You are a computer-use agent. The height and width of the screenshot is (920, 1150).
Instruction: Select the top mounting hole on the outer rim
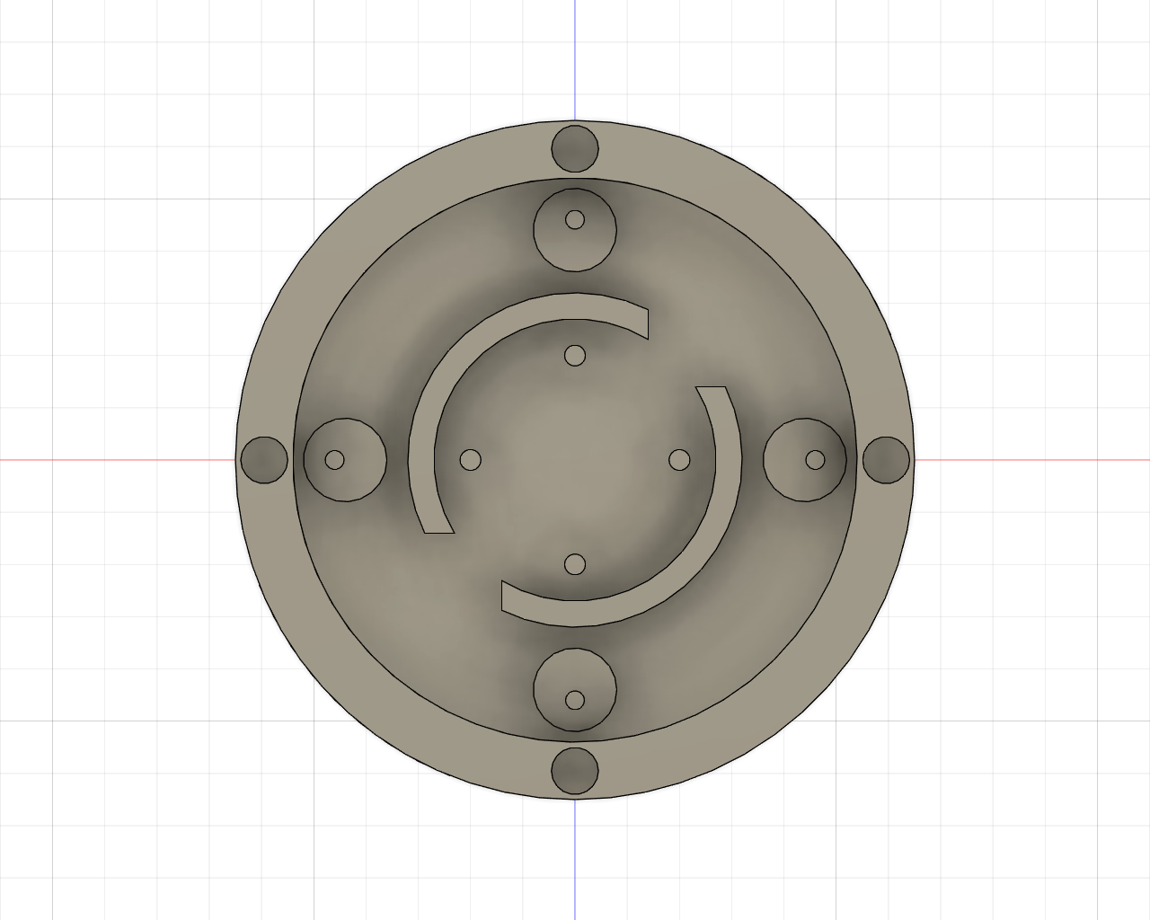pyautogui.click(x=574, y=149)
